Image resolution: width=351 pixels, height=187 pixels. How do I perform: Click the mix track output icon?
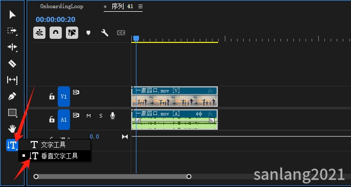click(125, 136)
